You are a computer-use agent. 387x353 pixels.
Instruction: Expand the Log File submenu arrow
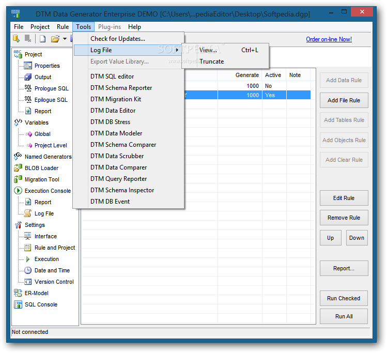point(177,50)
